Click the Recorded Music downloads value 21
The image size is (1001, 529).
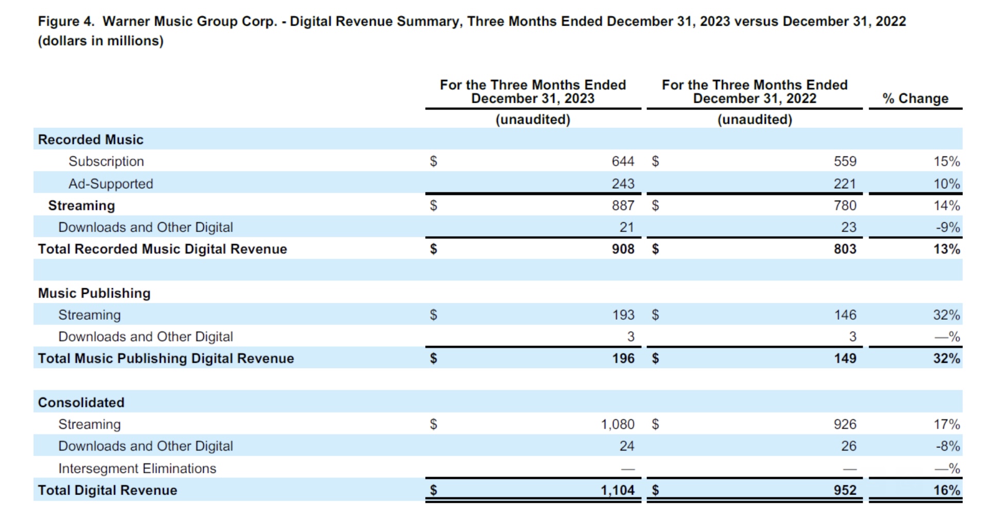pyautogui.click(x=627, y=227)
